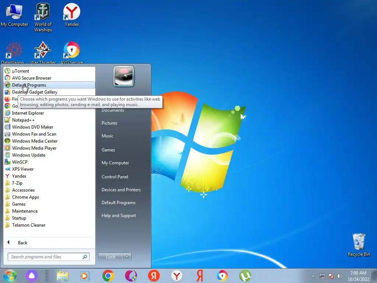
Task: Click the Google Chrome icon in programs list
Action: point(7,106)
